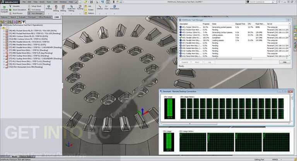Click the Elapsed Time column header
The image size is (297, 161).
click(x=240, y=24)
